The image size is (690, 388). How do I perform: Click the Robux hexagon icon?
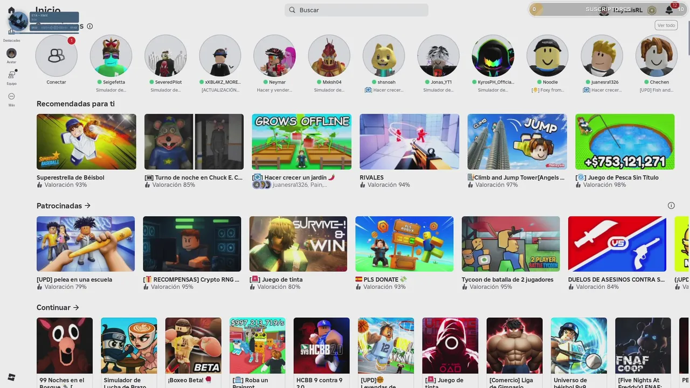coord(652,10)
